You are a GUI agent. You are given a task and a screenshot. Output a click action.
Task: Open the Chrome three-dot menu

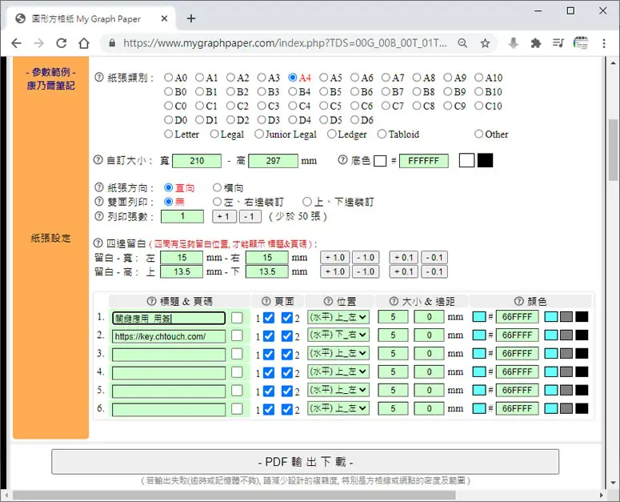tap(604, 43)
